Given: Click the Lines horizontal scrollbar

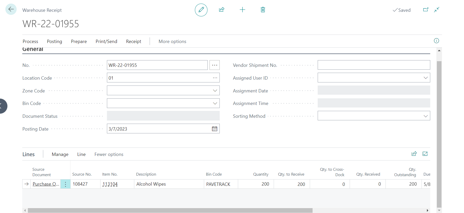Looking at the screenshot, I should coord(170,210).
